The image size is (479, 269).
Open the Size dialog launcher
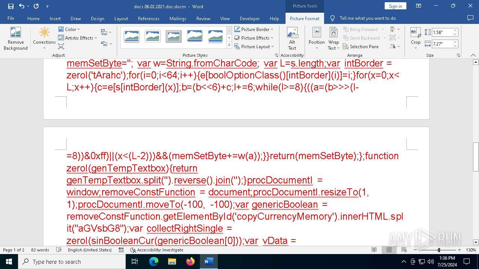click(x=458, y=55)
